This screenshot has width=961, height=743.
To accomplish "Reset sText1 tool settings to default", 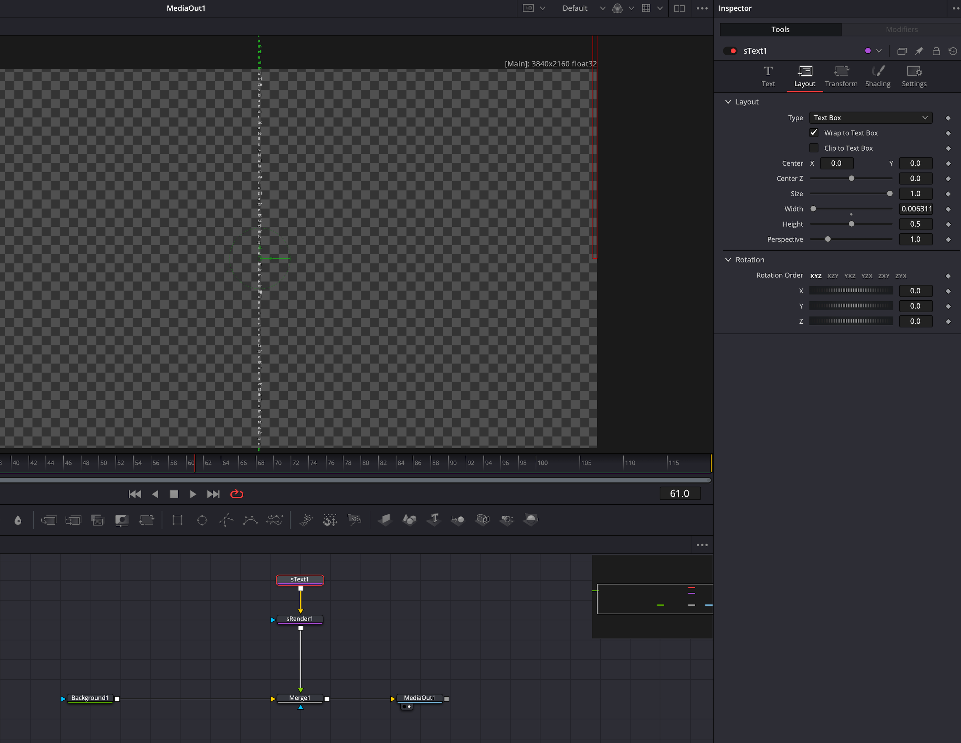I will (x=953, y=51).
